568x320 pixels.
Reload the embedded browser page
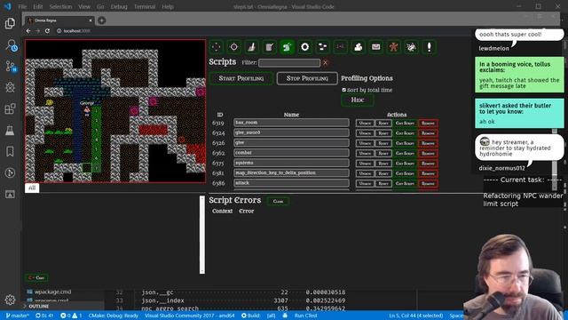47,31
